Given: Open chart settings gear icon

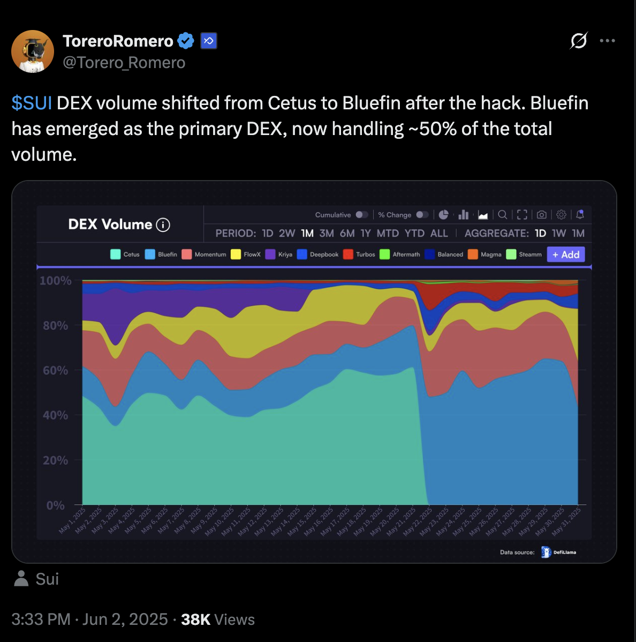Looking at the screenshot, I should pos(561,214).
